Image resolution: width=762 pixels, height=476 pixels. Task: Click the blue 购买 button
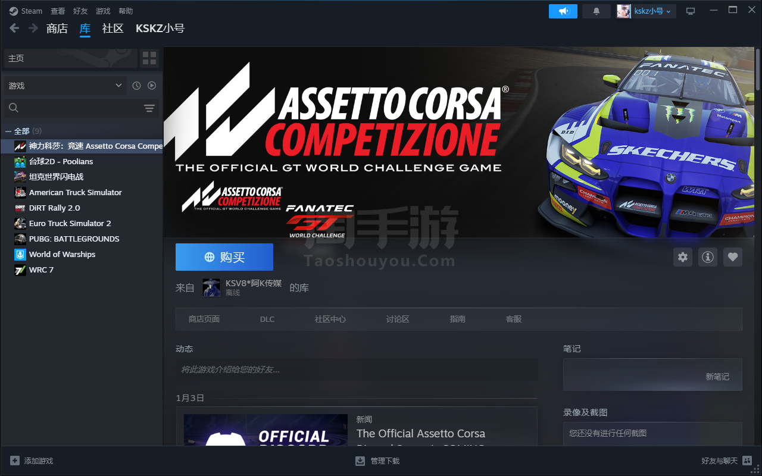[224, 257]
